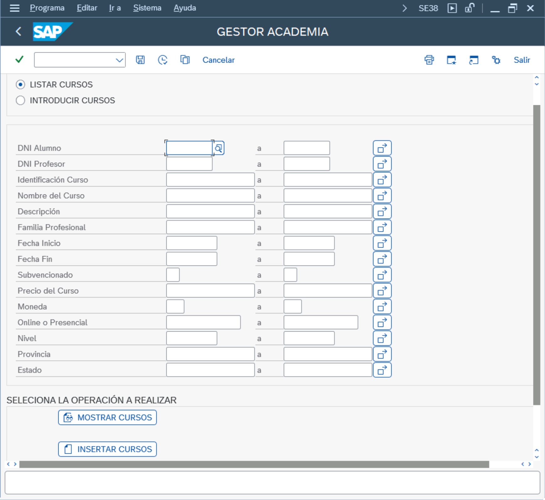The height and width of the screenshot is (500, 545).
Task: Click the Subvencionado lower value box
Action: (173, 275)
